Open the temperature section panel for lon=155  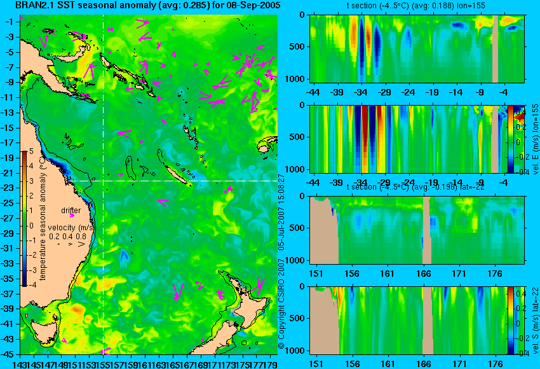[x=417, y=48]
